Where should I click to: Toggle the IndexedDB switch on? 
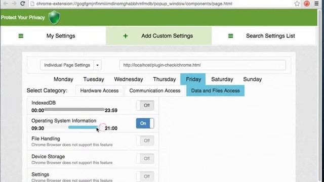tap(145, 106)
